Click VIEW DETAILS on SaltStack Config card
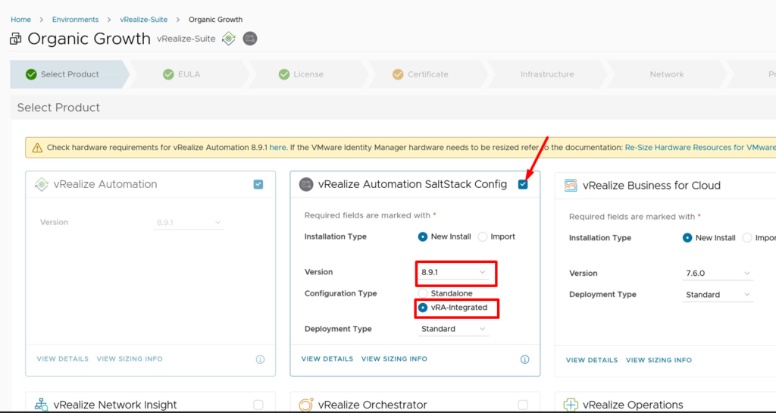Screen dimensions: 776x413 click(327, 359)
